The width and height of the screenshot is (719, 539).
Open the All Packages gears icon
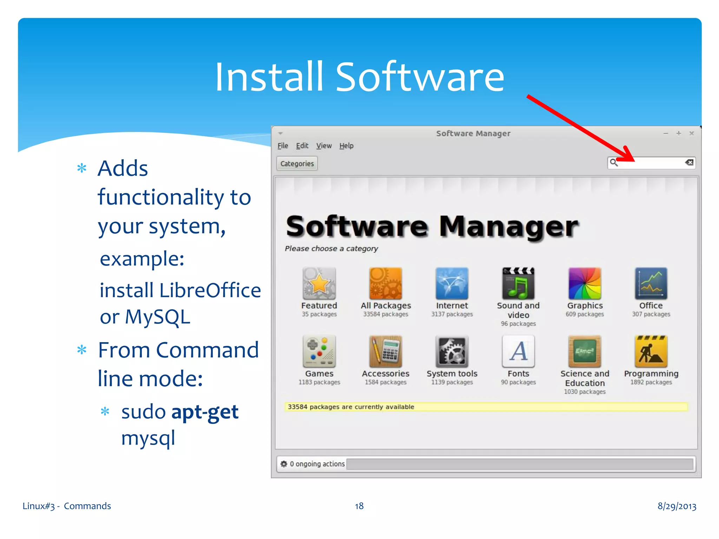click(x=385, y=283)
